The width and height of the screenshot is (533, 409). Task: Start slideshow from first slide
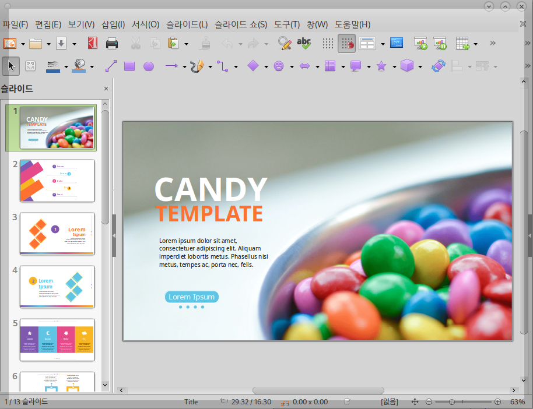pyautogui.click(x=420, y=44)
